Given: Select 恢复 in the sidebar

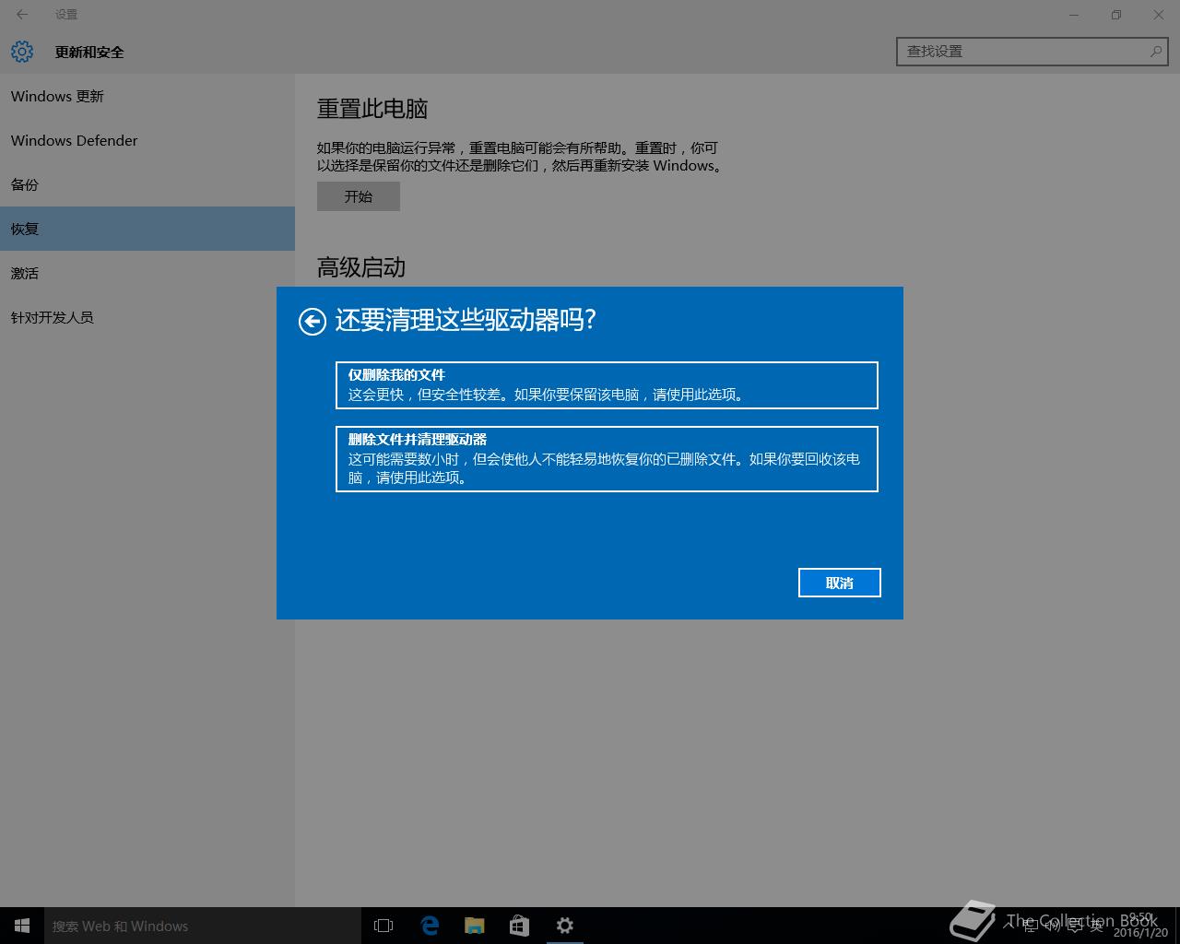Looking at the screenshot, I should coord(147,229).
